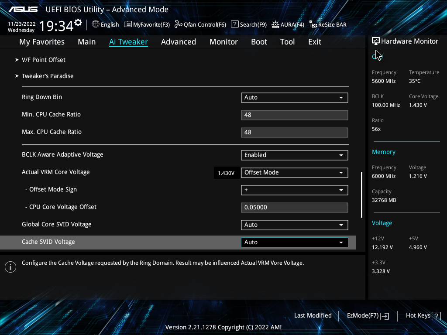Click the Global Core SVID Voltage label

(x=56, y=225)
